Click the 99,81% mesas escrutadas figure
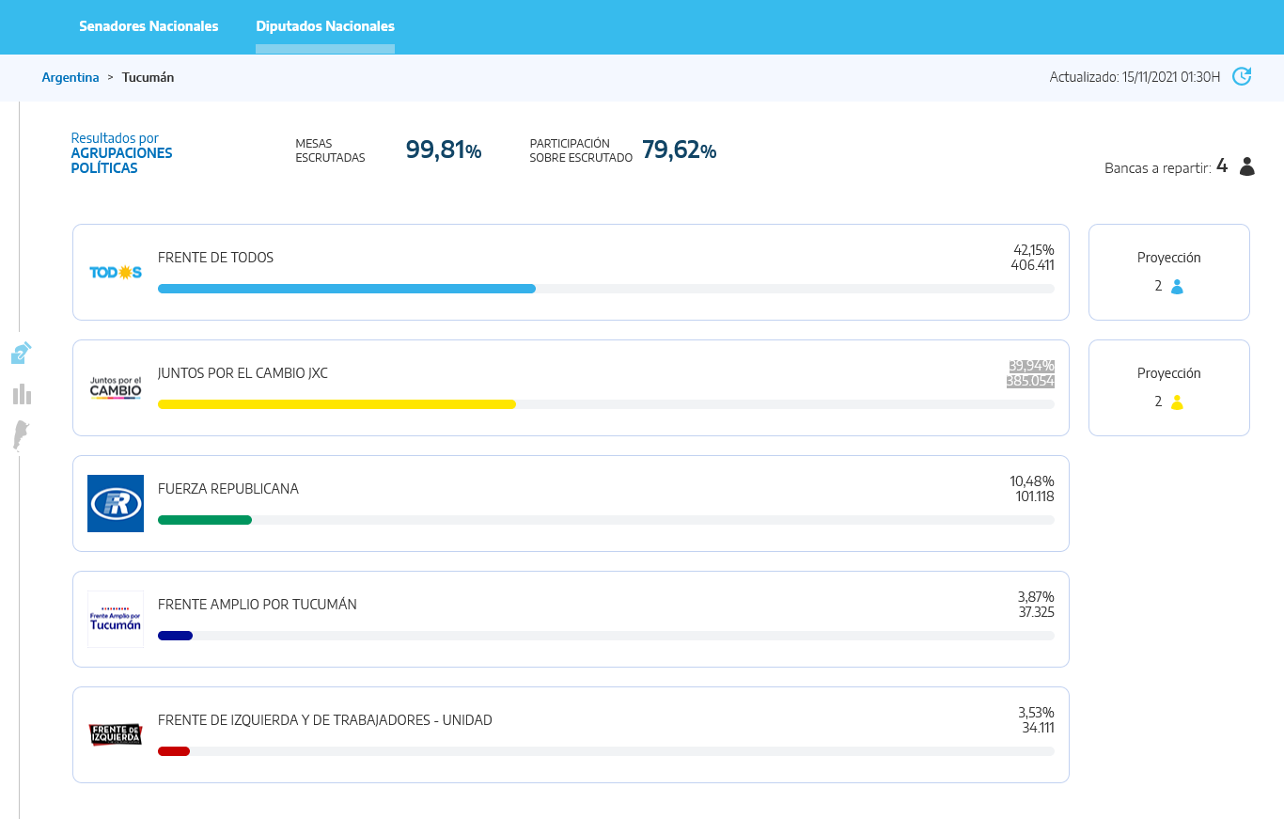 (444, 150)
